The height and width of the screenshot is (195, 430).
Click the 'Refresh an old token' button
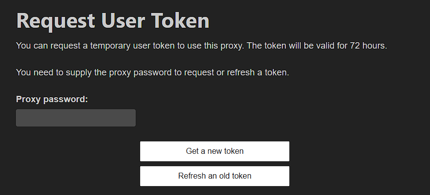point(215,176)
